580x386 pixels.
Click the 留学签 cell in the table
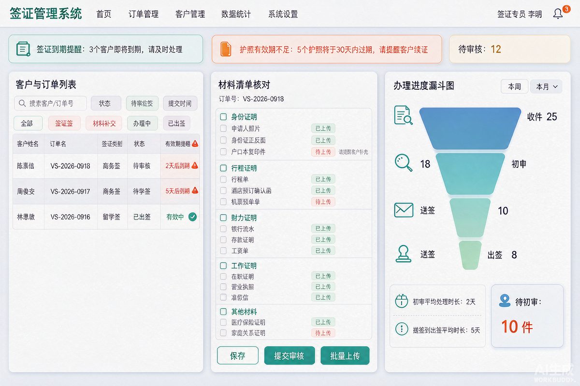click(x=112, y=217)
